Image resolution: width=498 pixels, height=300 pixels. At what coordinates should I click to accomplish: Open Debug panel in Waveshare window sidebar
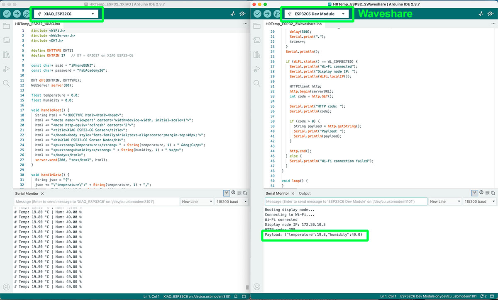tap(257, 69)
